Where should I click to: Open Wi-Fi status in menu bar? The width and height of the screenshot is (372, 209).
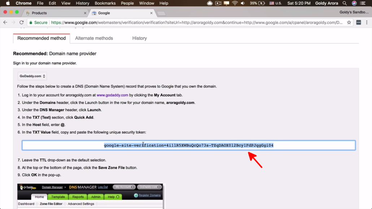point(235,3)
